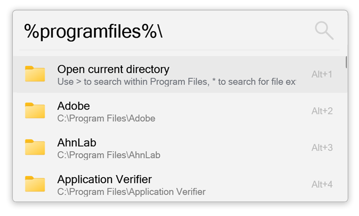Click the C:\Program Files\Adobe path text
The height and width of the screenshot is (216, 359).
tap(106, 118)
